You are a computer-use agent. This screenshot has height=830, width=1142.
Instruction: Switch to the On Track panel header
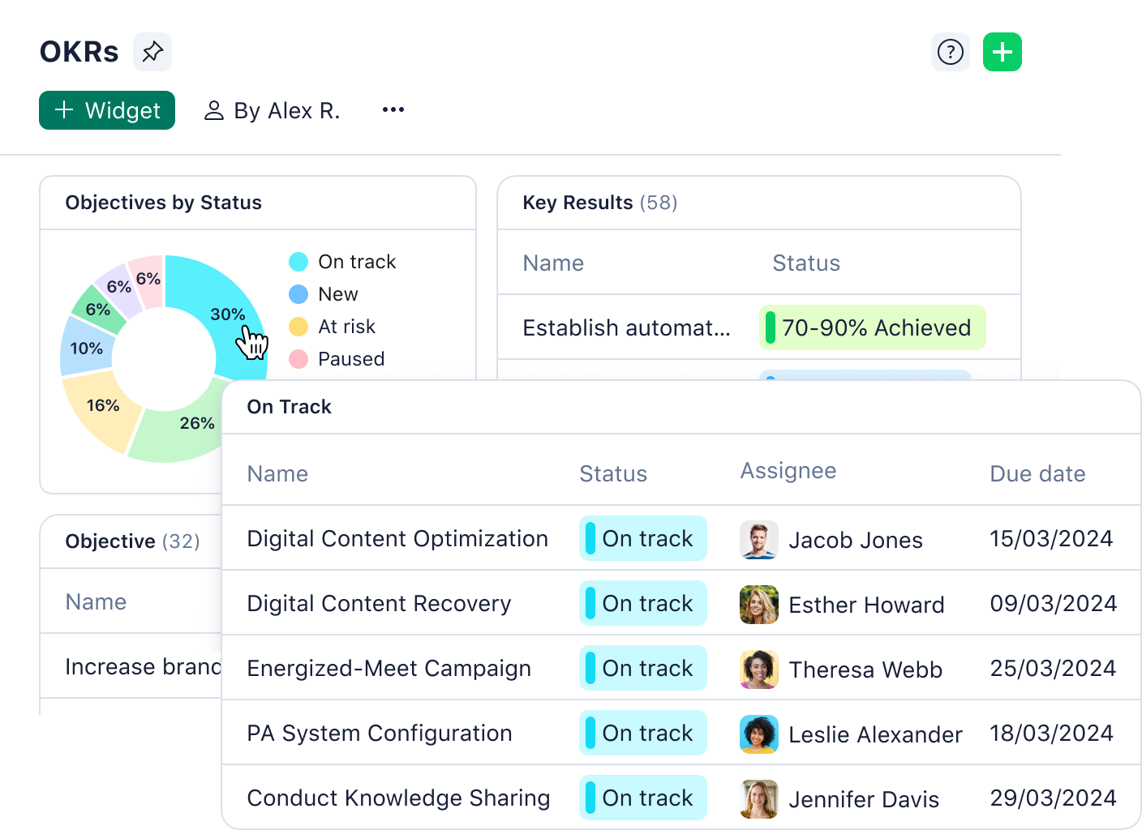289,406
